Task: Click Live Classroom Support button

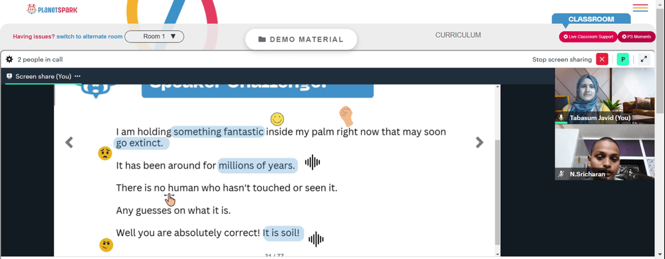Action: pyautogui.click(x=588, y=37)
